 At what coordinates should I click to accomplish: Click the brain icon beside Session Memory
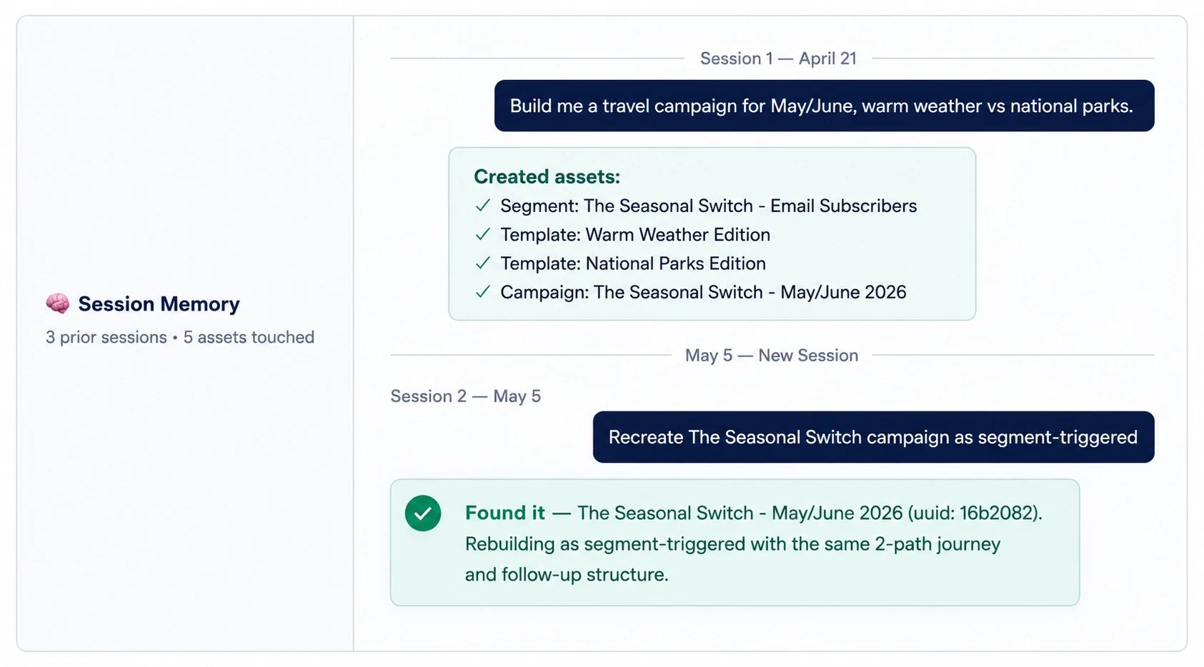coord(58,304)
